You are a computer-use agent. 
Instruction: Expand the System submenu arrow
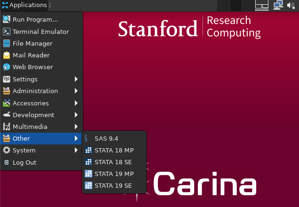point(76,150)
